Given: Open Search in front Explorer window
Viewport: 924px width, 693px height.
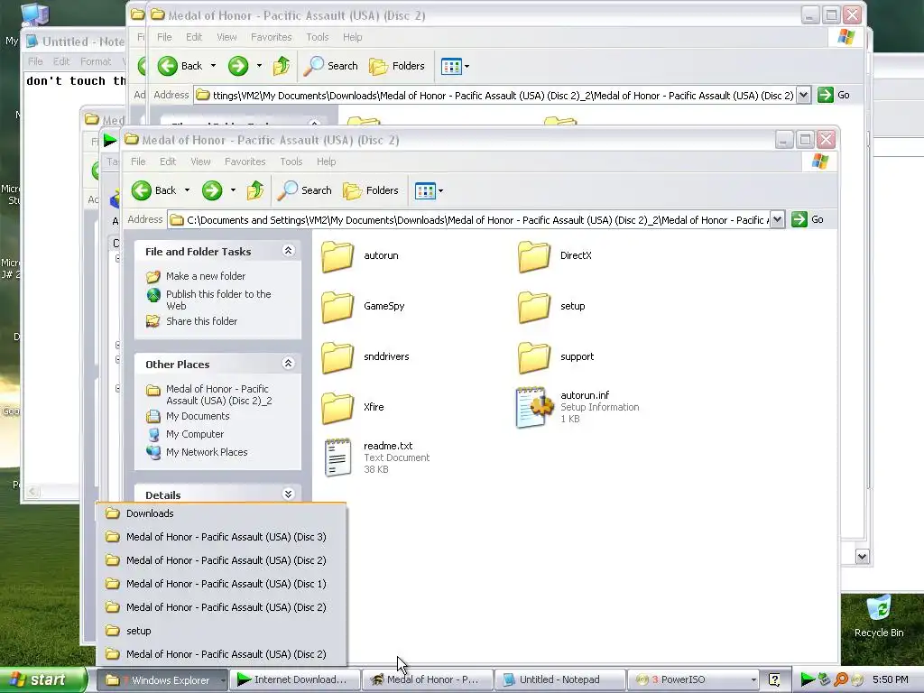Looking at the screenshot, I should (305, 190).
